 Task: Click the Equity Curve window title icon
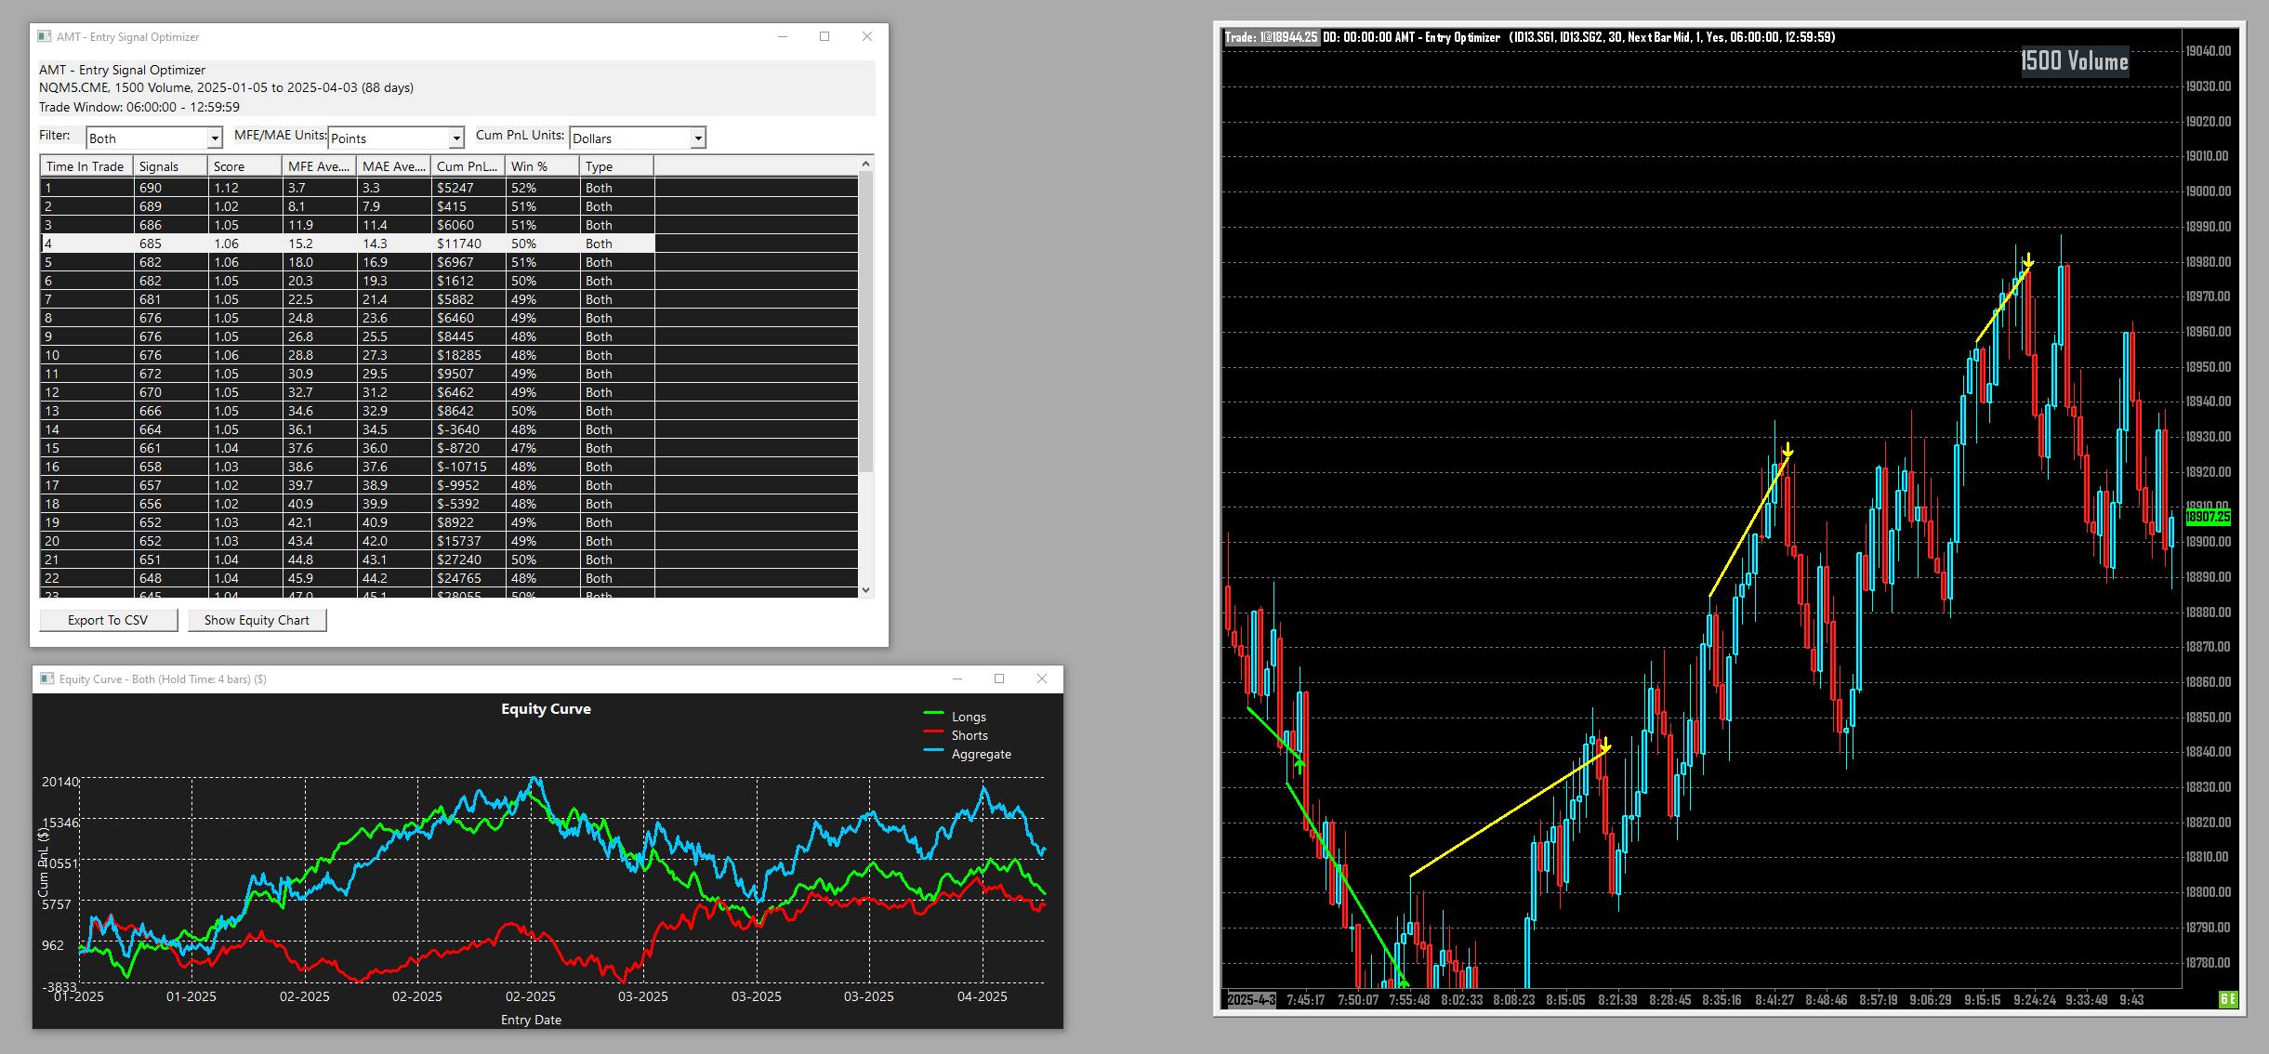(x=46, y=679)
